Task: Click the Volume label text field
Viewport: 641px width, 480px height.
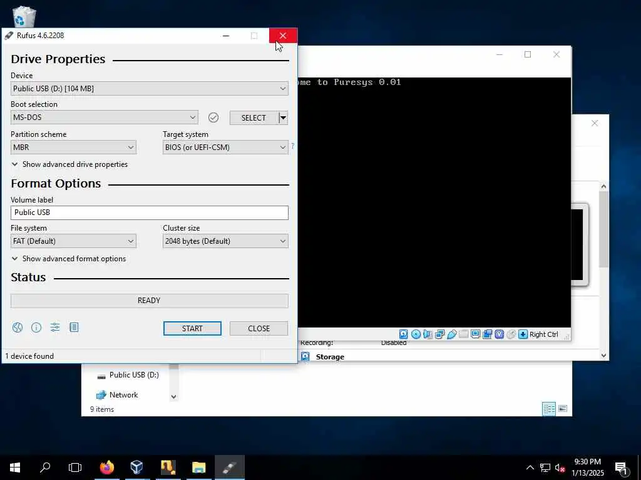Action: click(x=149, y=212)
